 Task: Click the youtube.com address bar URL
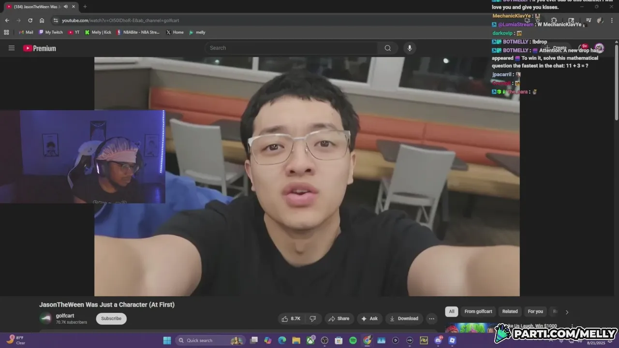(120, 20)
